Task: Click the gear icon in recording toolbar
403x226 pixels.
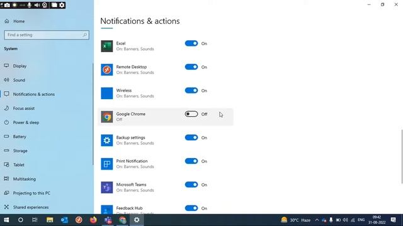Action: coord(62,5)
